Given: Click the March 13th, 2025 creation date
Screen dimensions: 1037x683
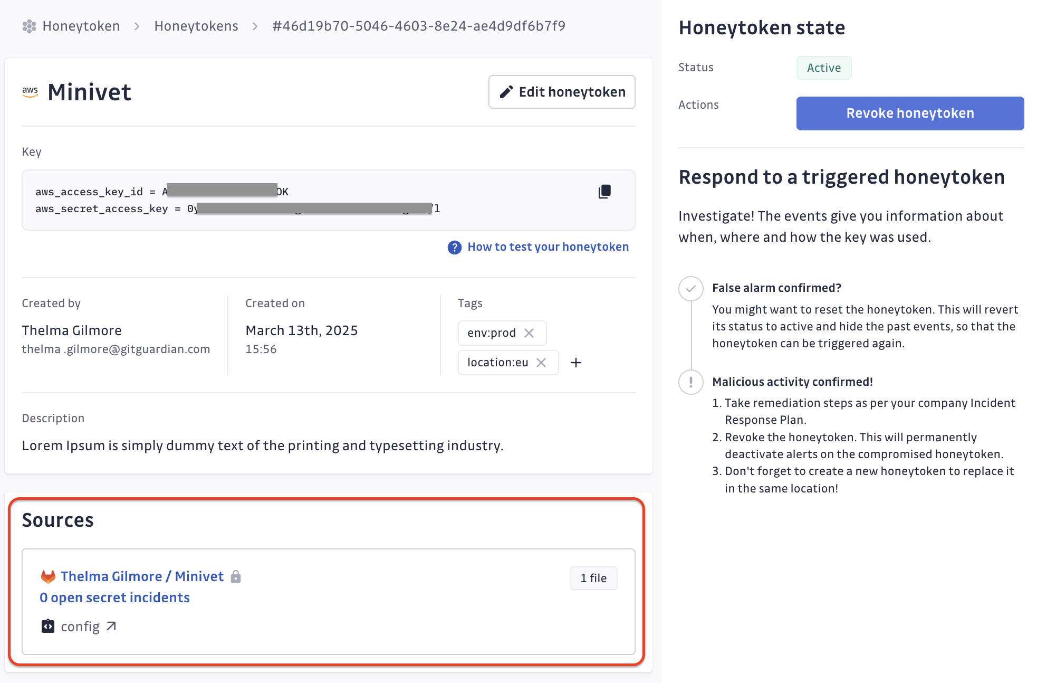Looking at the screenshot, I should 302,330.
